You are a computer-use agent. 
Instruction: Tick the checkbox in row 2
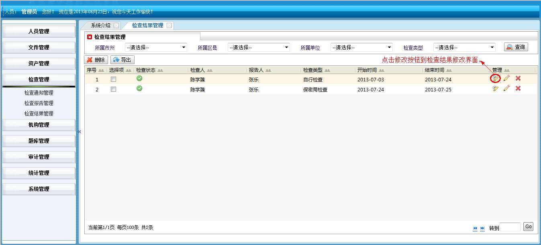click(x=113, y=89)
